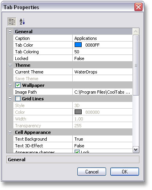This screenshot has height=190, width=152.
Task: Uncheck the Wallpaper checkbox
Action: click(18, 85)
